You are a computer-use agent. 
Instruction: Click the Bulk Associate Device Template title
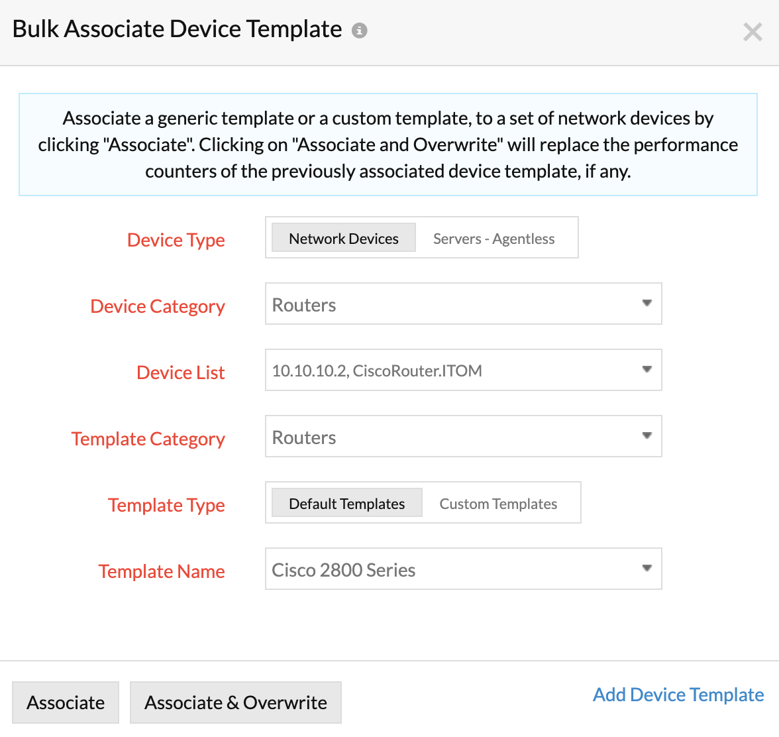click(x=175, y=29)
